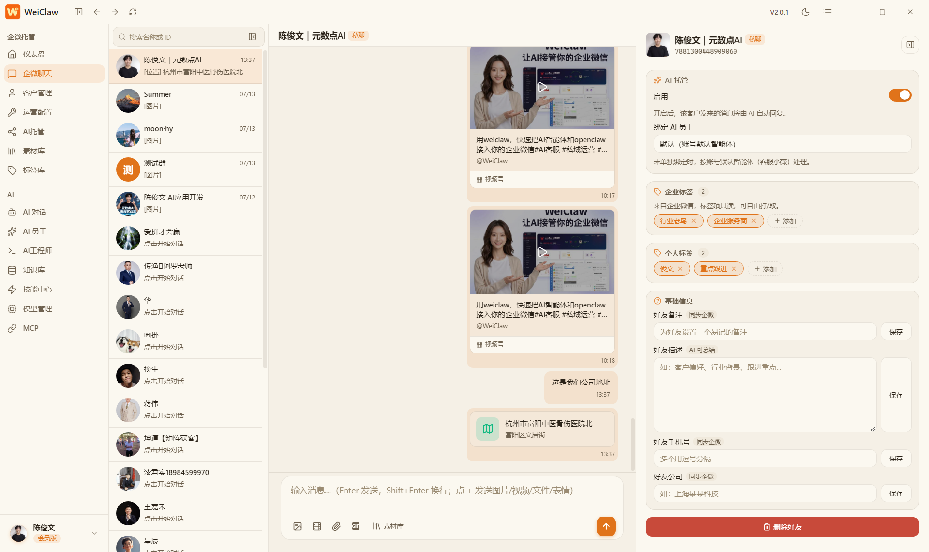Go forward with the right arrow
929x552 pixels.
115,12
